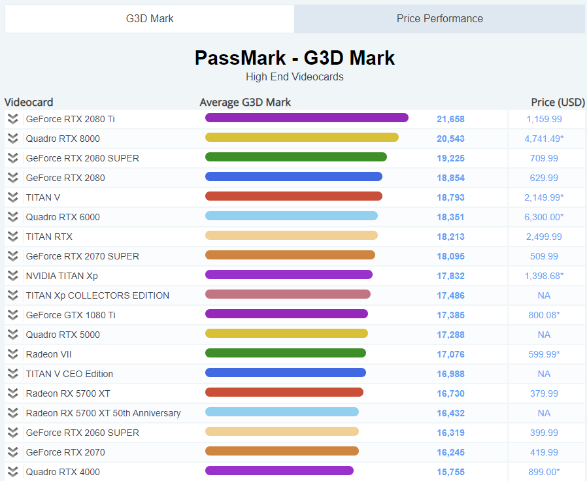Click the price 709.99
Viewport: 587px width, 481px height.
[544, 158]
